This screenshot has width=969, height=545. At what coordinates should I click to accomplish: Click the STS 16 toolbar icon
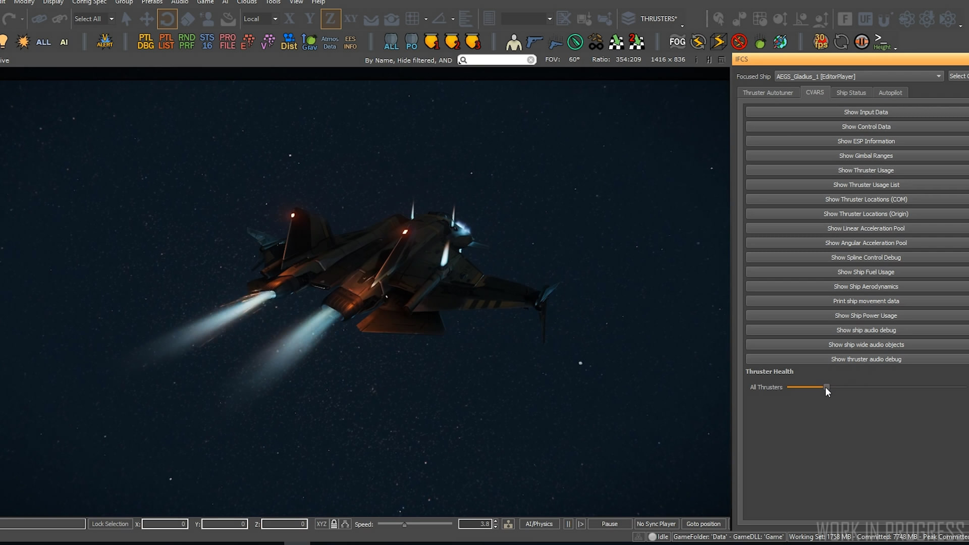tap(207, 42)
